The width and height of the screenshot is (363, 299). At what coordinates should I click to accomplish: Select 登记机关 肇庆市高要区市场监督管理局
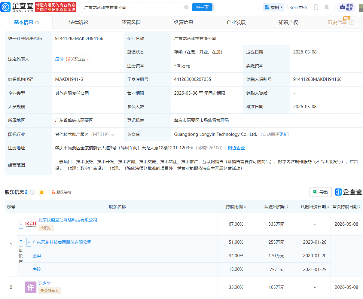(x=201, y=120)
